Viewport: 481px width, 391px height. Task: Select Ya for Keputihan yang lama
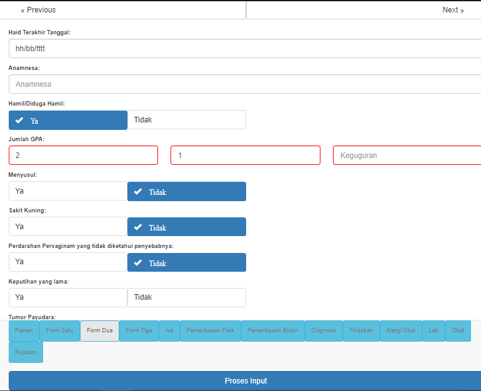tap(68, 297)
